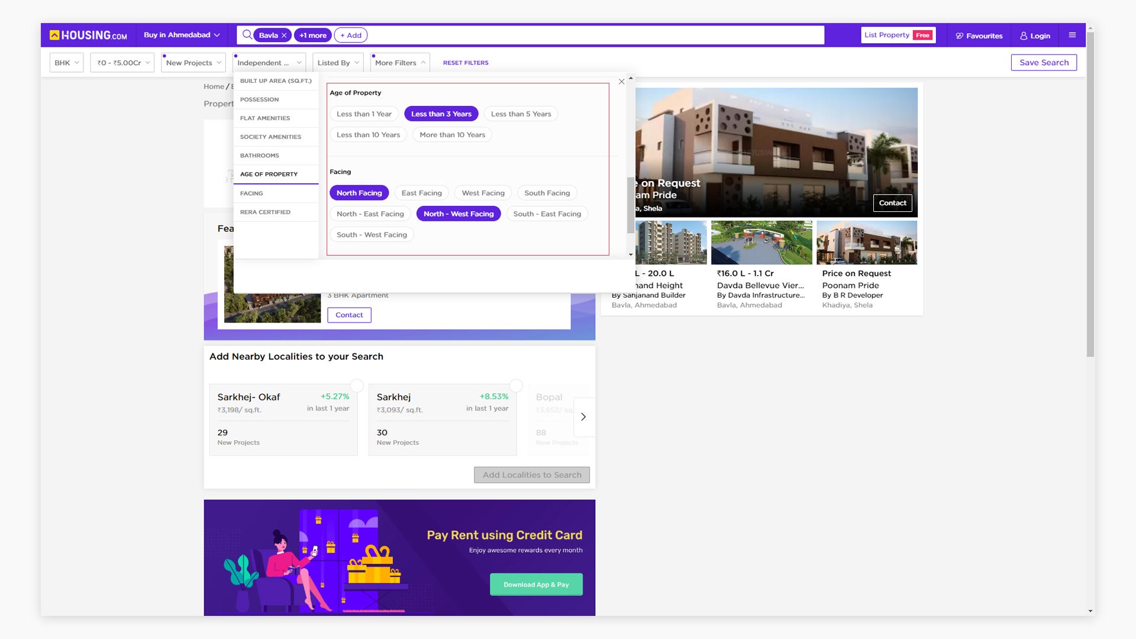This screenshot has width=1136, height=639.
Task: Open Login from the header
Action: [1035, 35]
